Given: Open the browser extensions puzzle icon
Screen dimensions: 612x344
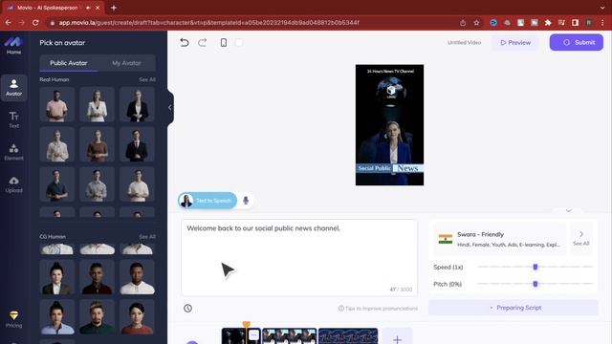Looking at the screenshot, I should tap(548, 23).
